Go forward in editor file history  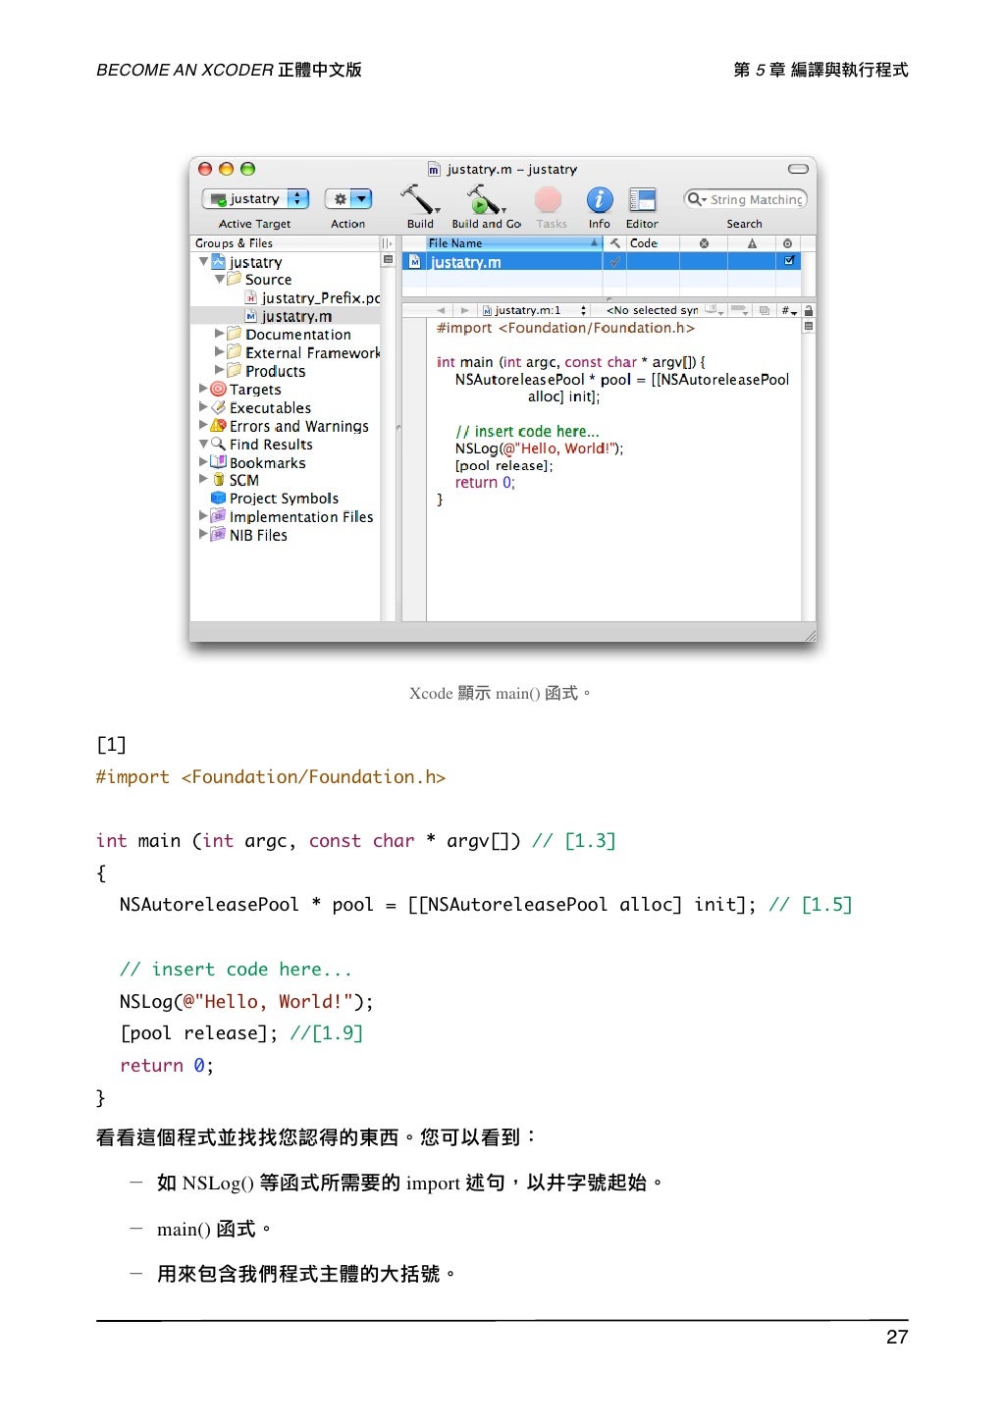pos(465,310)
